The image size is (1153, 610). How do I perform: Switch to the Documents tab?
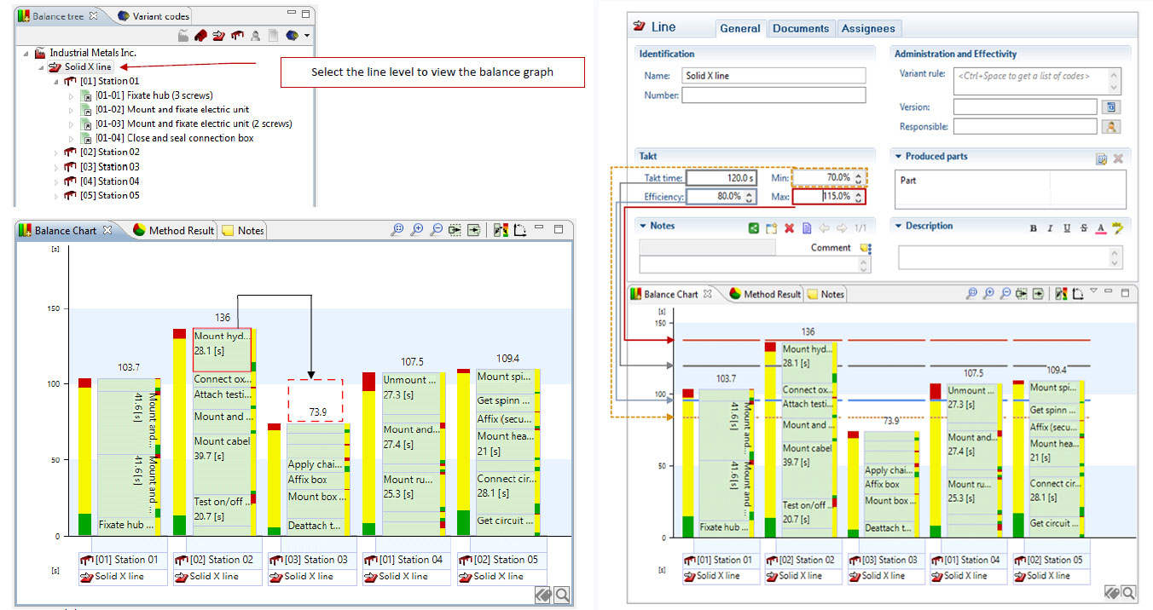pos(800,28)
